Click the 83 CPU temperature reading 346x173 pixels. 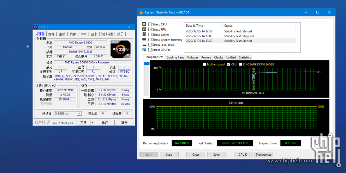[319, 72]
